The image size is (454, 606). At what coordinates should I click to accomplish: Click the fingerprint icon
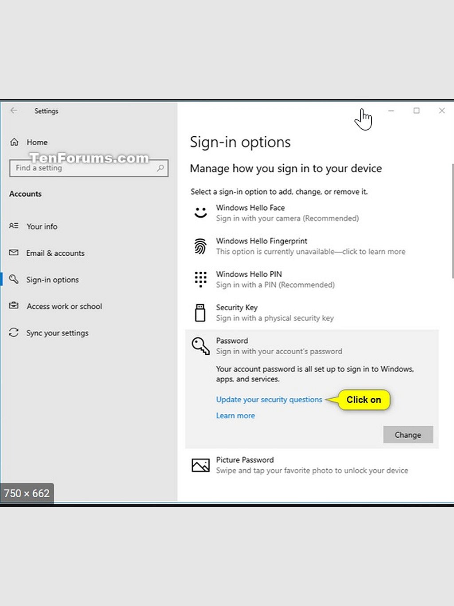(x=200, y=246)
